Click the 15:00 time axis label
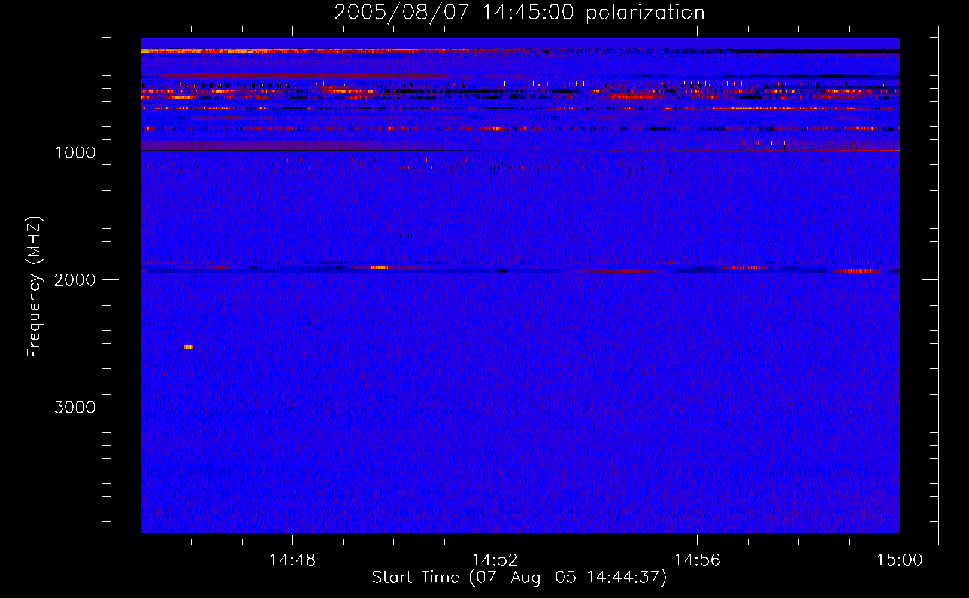Screen dimensions: 969x598 [x=900, y=560]
